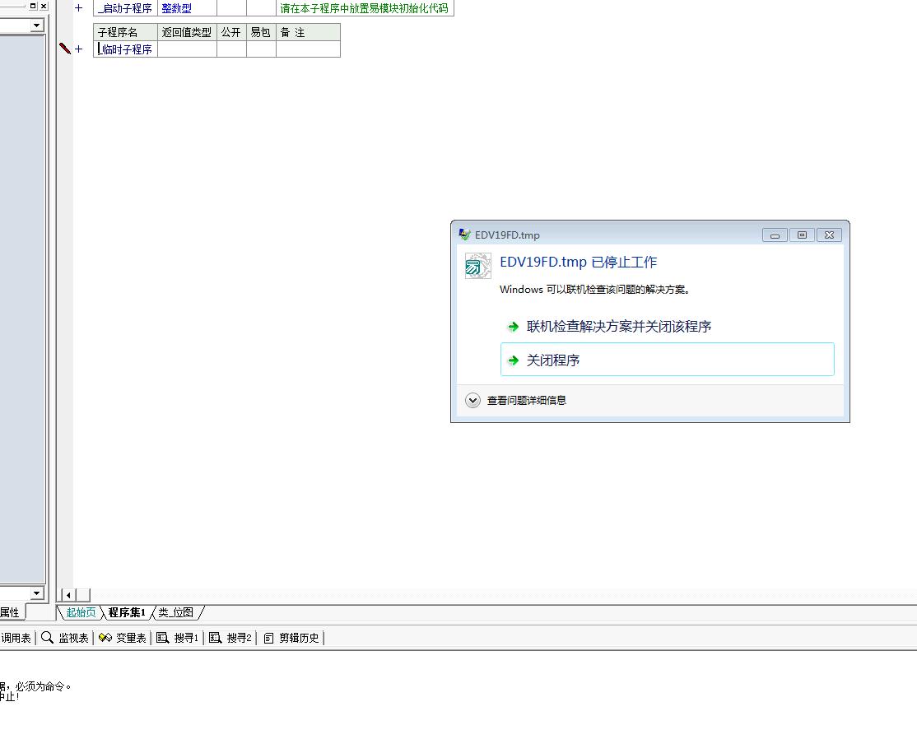Screen dimensions: 917x753
Task: Click the _临时子程序 name cell
Action: pyautogui.click(x=126, y=49)
